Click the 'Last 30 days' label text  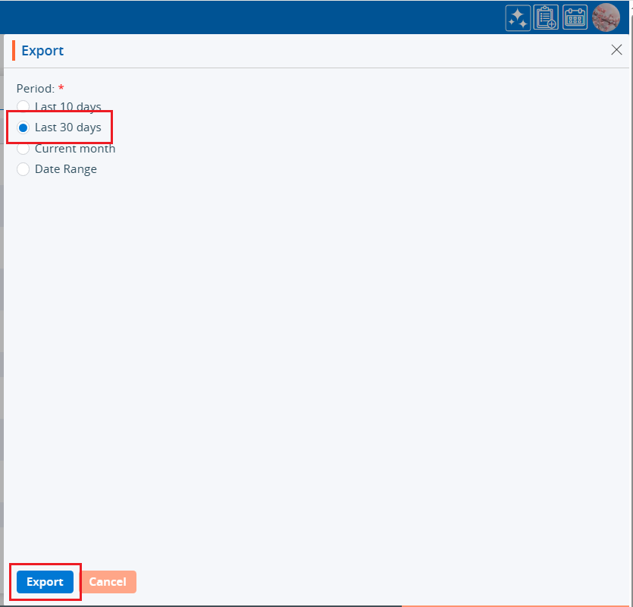[x=68, y=127]
